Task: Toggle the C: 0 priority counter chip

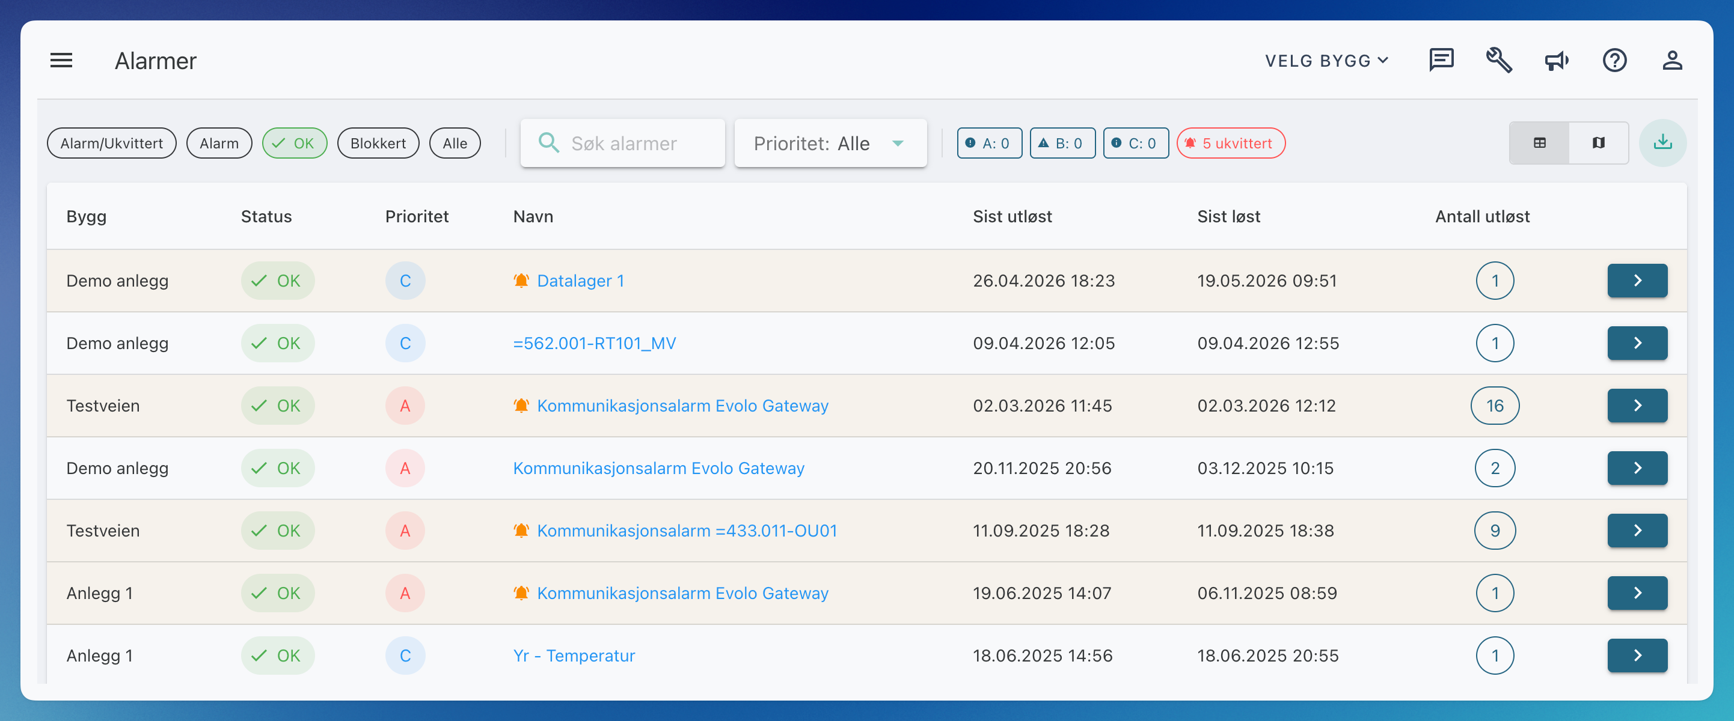Action: click(1135, 143)
